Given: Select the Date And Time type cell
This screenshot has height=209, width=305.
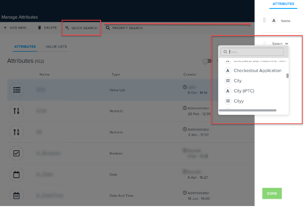Looking at the screenshot, I should [x=121, y=195].
